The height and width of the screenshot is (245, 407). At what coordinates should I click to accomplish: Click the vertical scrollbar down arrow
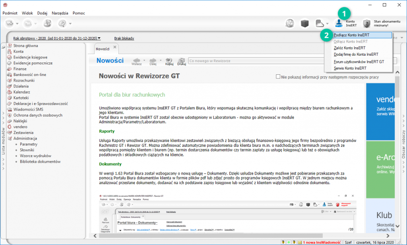click(x=397, y=226)
